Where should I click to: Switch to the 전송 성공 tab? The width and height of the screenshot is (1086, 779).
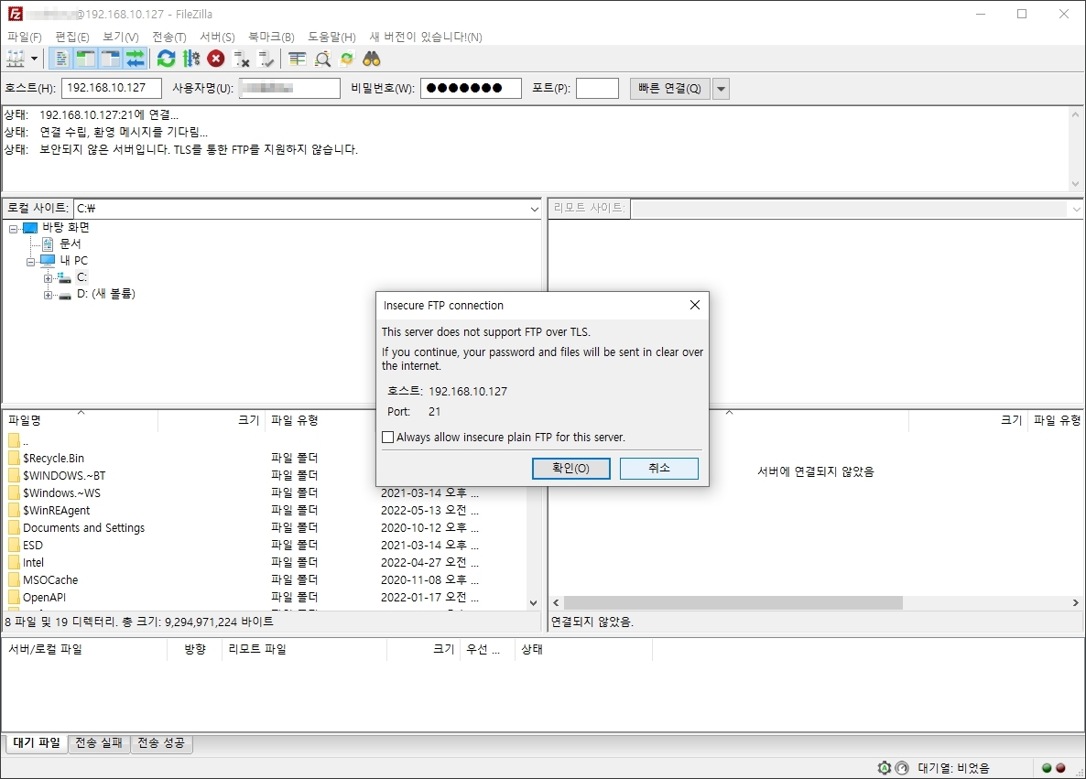coord(161,743)
